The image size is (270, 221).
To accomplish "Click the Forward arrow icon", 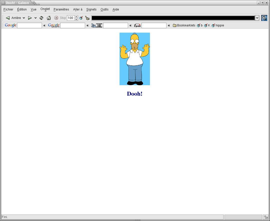I will click(x=30, y=18).
